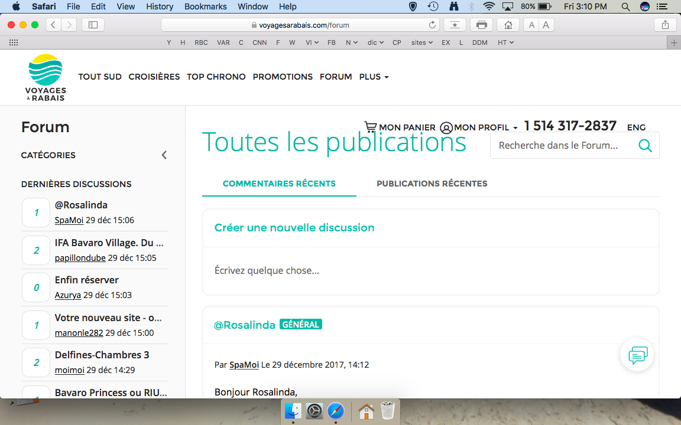Open Delfines-Chambres 3 discussion

[x=102, y=355]
